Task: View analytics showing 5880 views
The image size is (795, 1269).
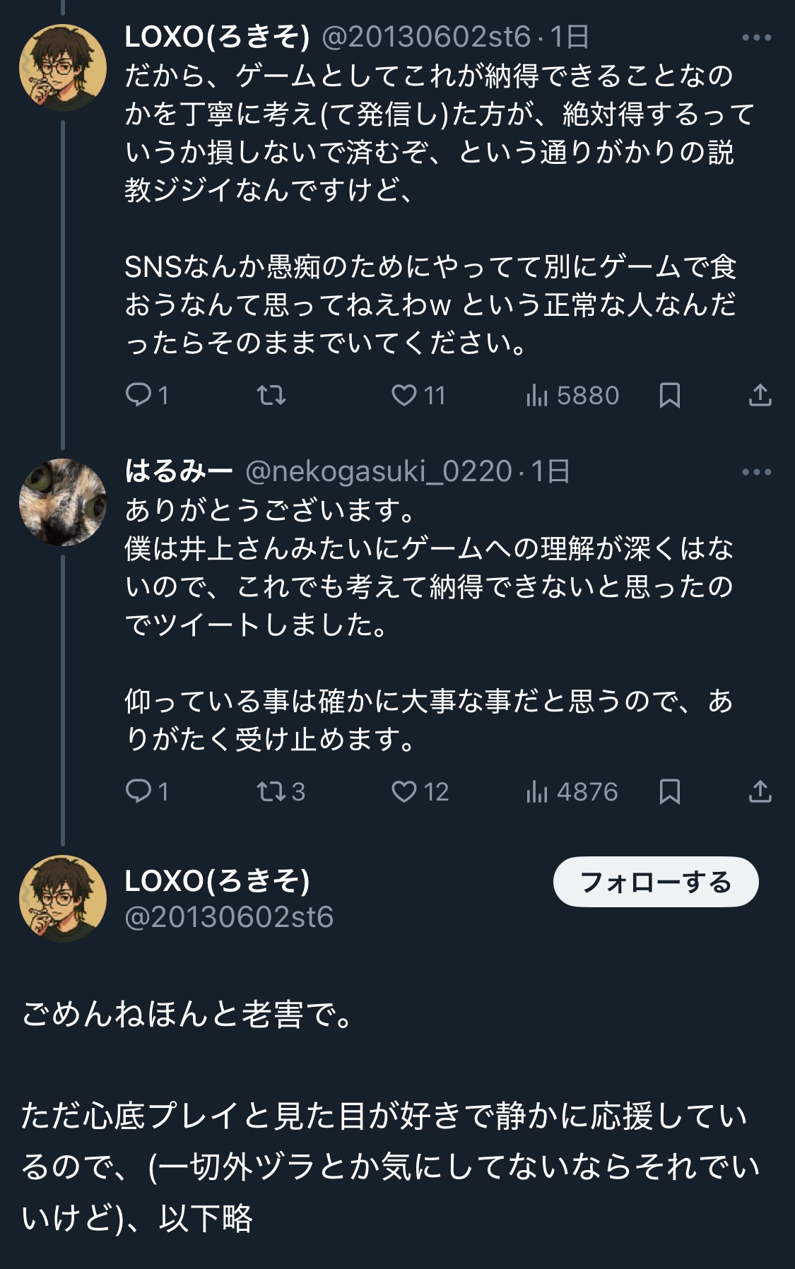Action: click(572, 395)
